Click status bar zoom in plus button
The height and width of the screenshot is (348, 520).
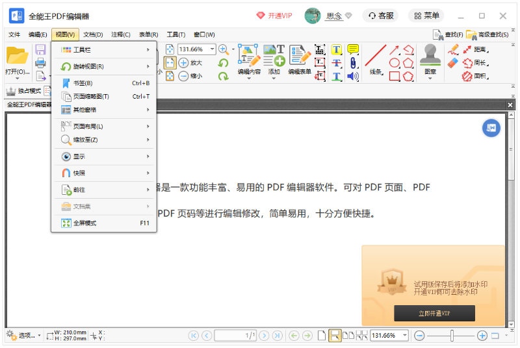[482, 336]
